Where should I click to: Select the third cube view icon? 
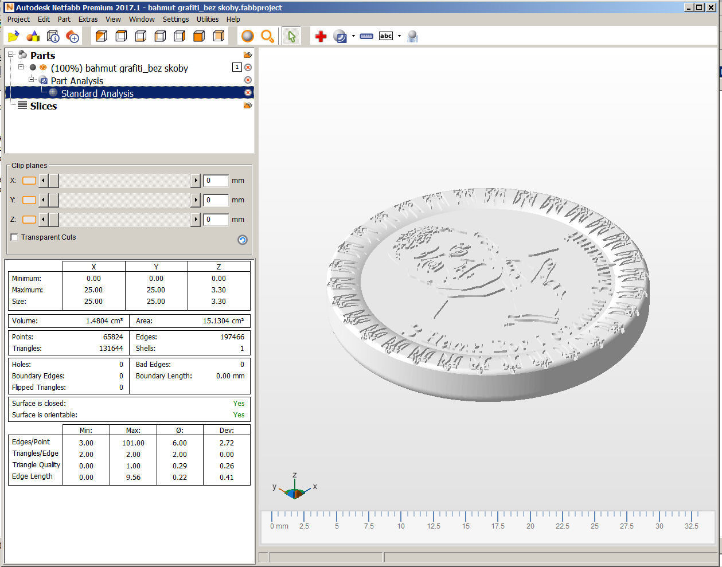(x=141, y=37)
